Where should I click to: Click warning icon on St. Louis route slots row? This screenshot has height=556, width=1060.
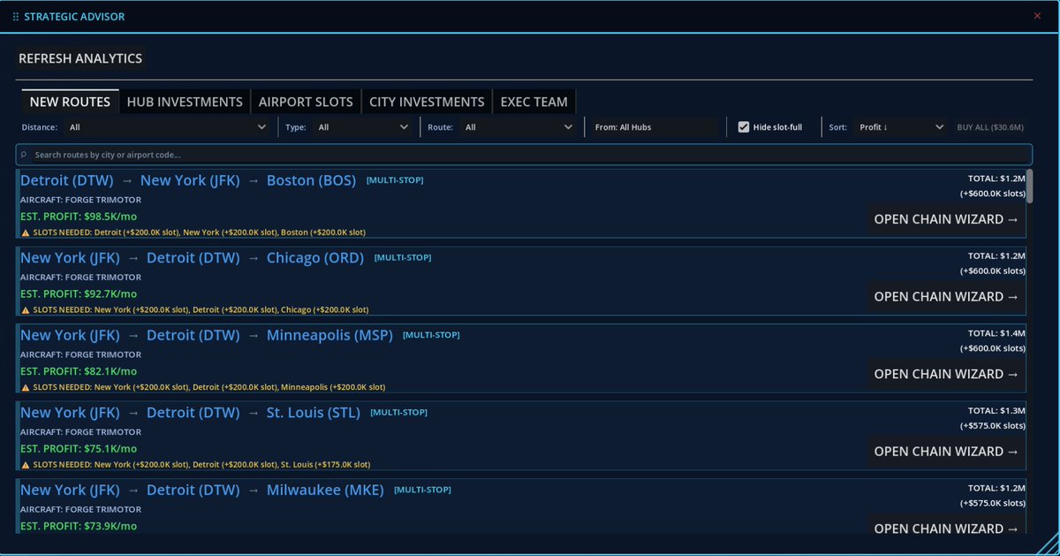[x=25, y=465]
